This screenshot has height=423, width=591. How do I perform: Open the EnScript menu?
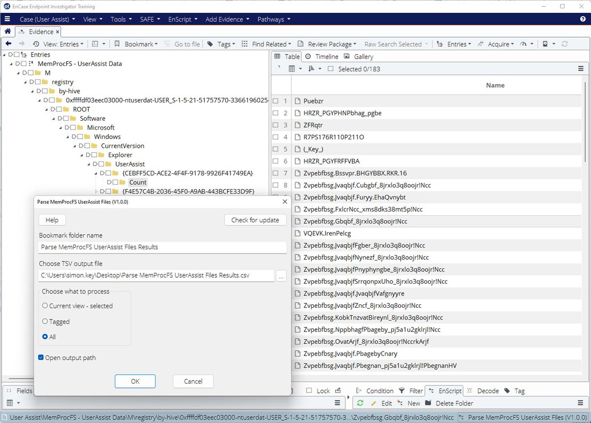pos(183,19)
